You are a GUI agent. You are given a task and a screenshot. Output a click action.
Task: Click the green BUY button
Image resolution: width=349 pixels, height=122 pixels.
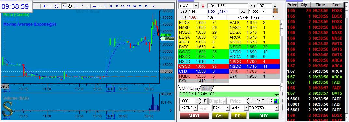(x=264, y=116)
